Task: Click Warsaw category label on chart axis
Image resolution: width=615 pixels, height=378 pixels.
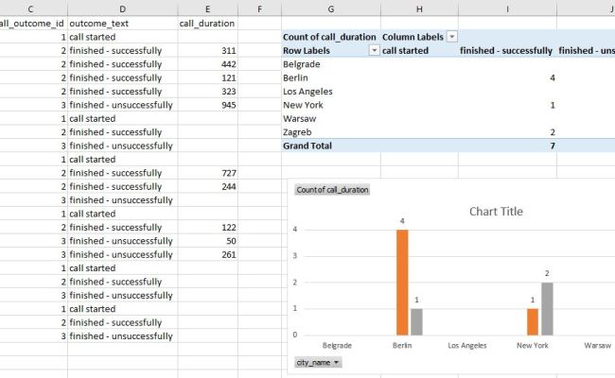Action: tap(597, 346)
